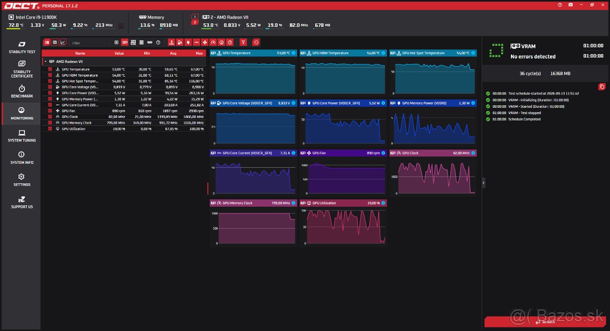Toggle the GPU device filter icon
Viewport: 610px width, 331px height.
pos(125,43)
